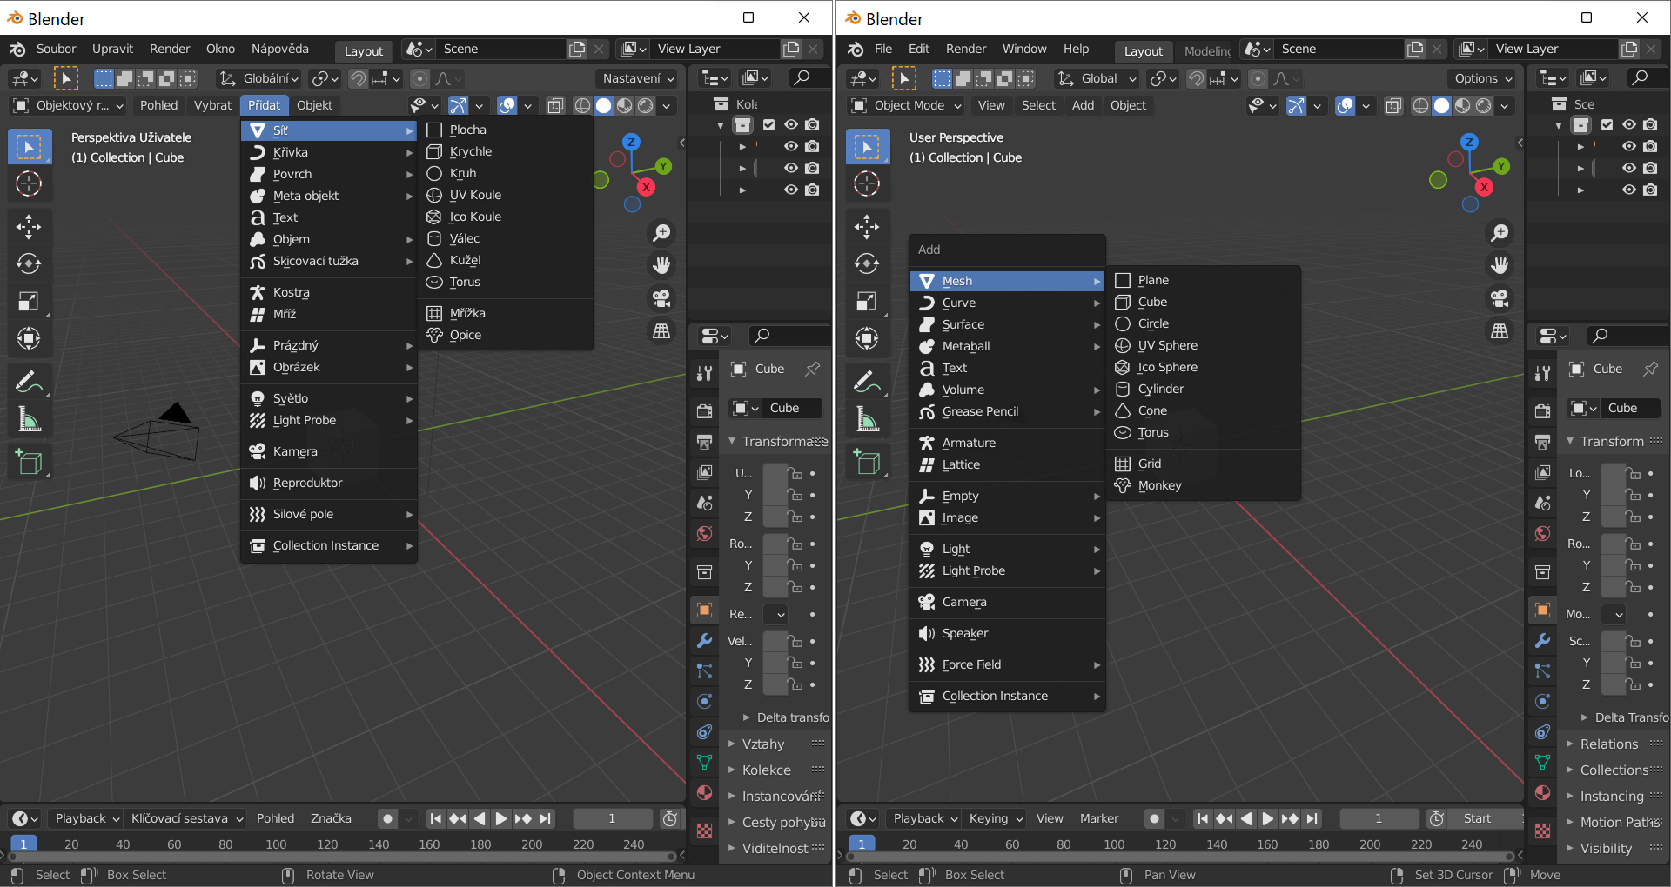1671x887 pixels.
Task: Select the Move tool in left Blender window
Action: (29, 227)
